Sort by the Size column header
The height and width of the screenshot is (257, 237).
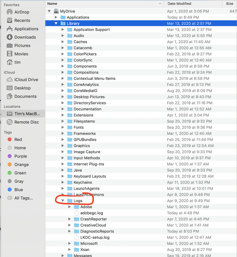[x=229, y=3]
